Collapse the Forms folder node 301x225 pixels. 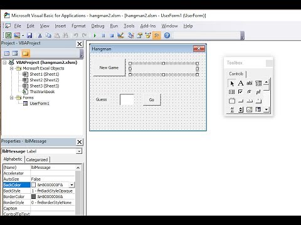pos(12,97)
